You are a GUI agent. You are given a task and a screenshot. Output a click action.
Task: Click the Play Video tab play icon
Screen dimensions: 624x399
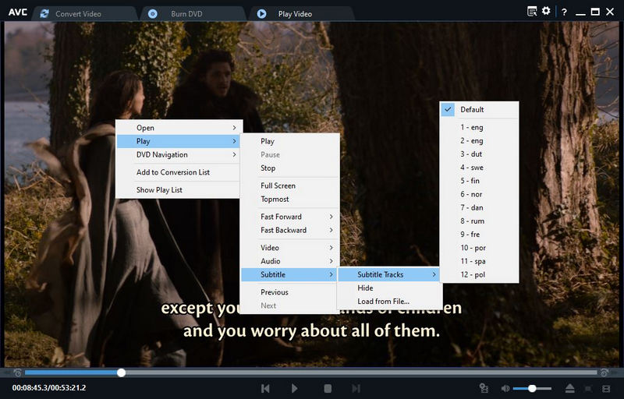pos(261,14)
